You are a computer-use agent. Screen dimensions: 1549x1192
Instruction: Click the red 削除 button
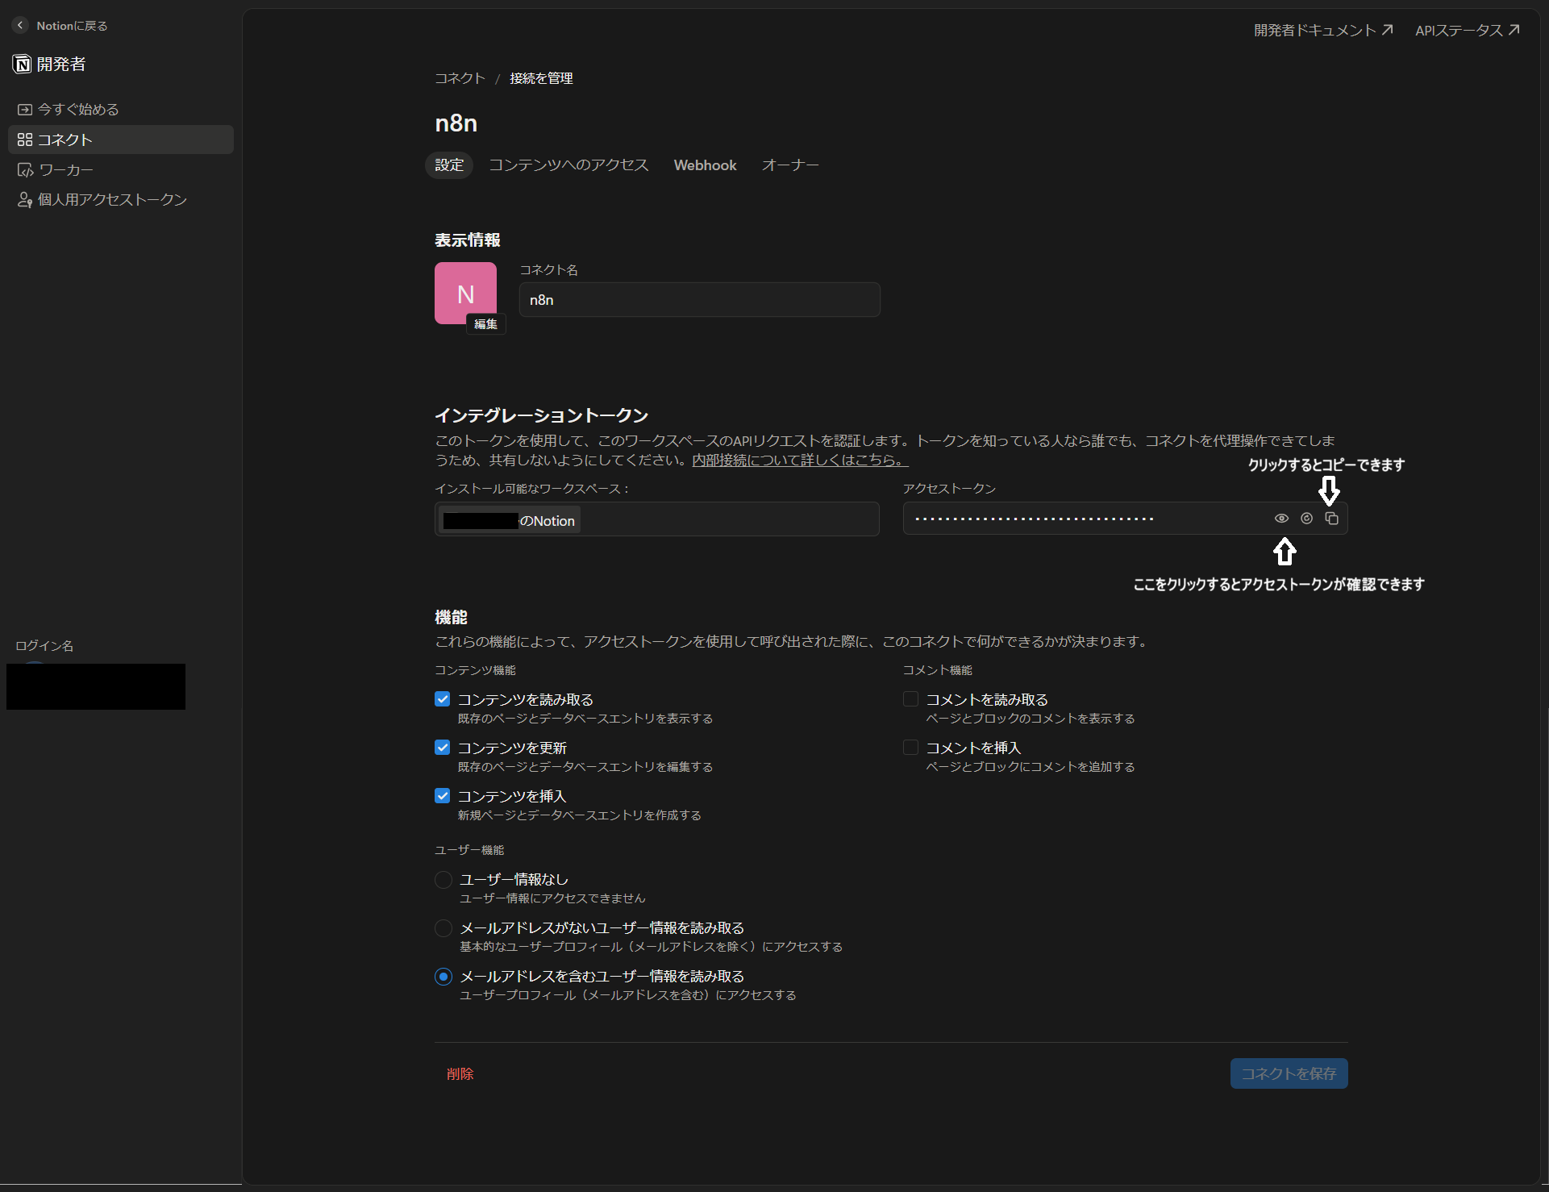point(460,1073)
